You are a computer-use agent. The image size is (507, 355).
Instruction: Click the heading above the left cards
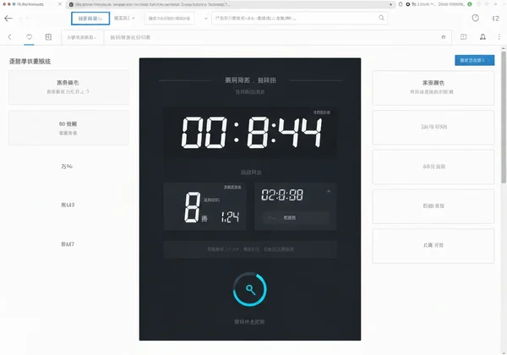tap(30, 62)
